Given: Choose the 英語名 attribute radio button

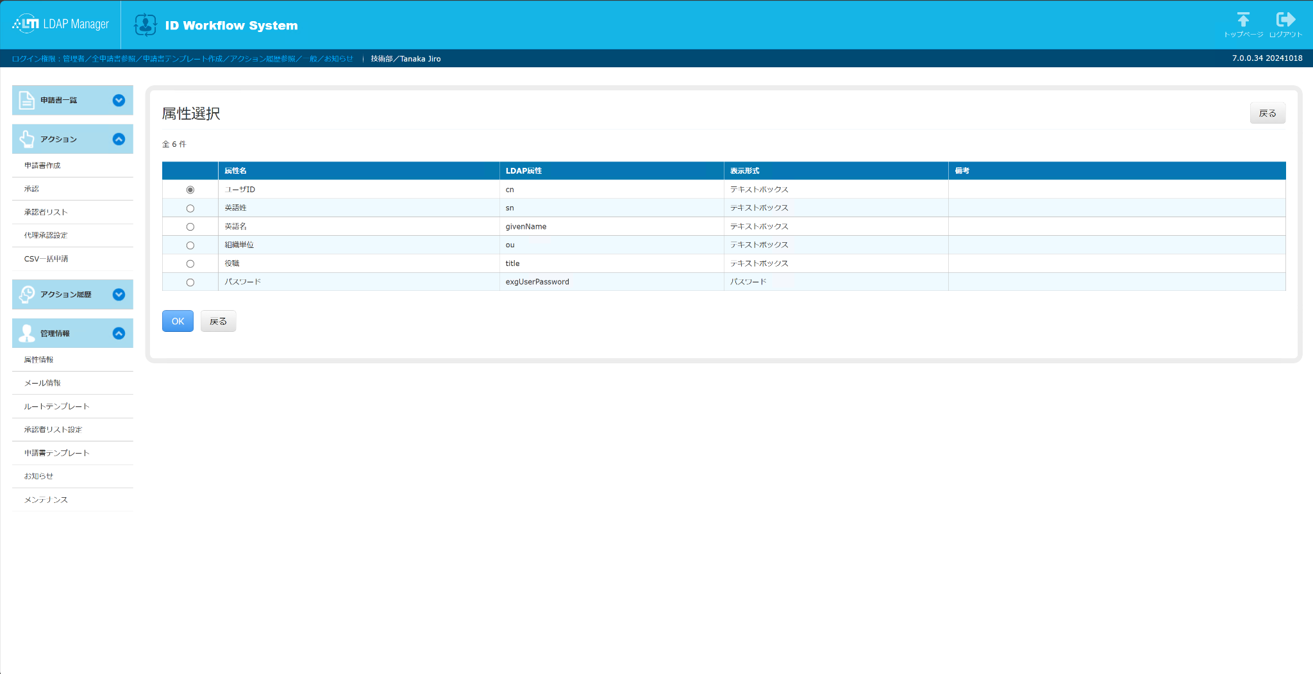Looking at the screenshot, I should 190,227.
